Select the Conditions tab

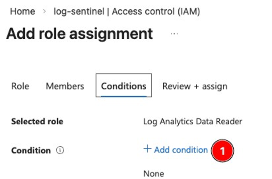[x=124, y=86]
